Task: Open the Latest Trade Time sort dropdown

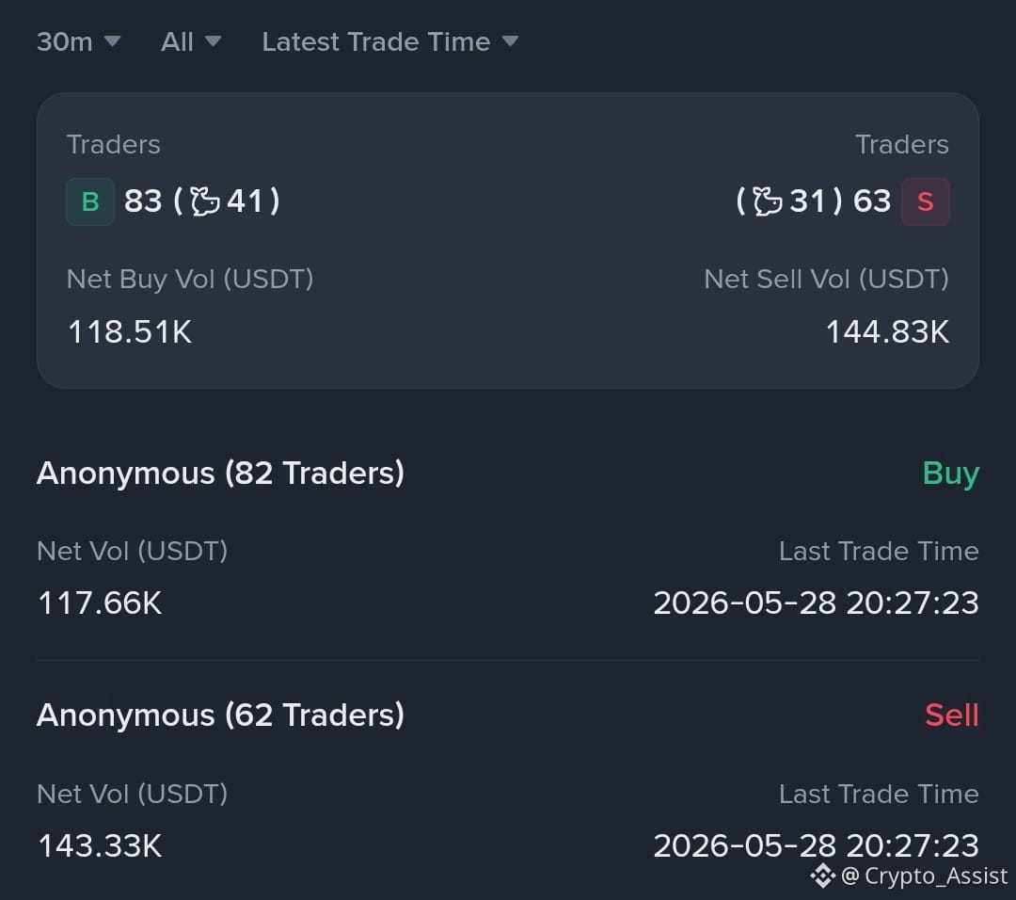Action: pyautogui.click(x=390, y=42)
